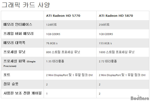Click the 그래픽 카드 사양 heading
Screen dimensions: 150x101
[26, 5]
